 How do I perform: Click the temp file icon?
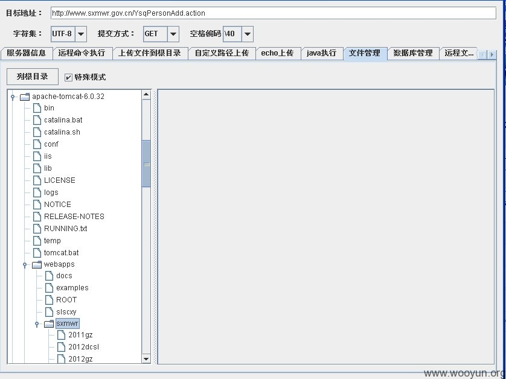point(37,241)
